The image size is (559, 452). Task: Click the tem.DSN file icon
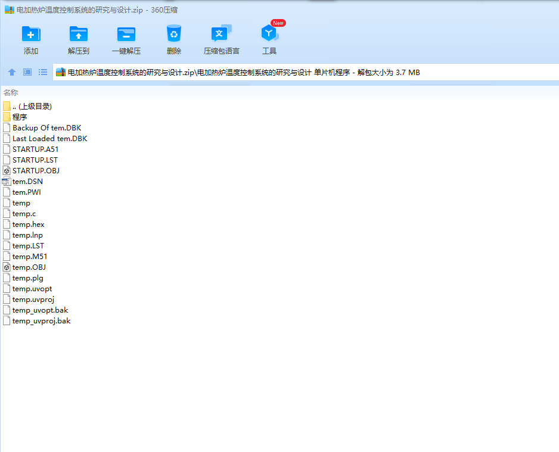[x=7, y=181]
